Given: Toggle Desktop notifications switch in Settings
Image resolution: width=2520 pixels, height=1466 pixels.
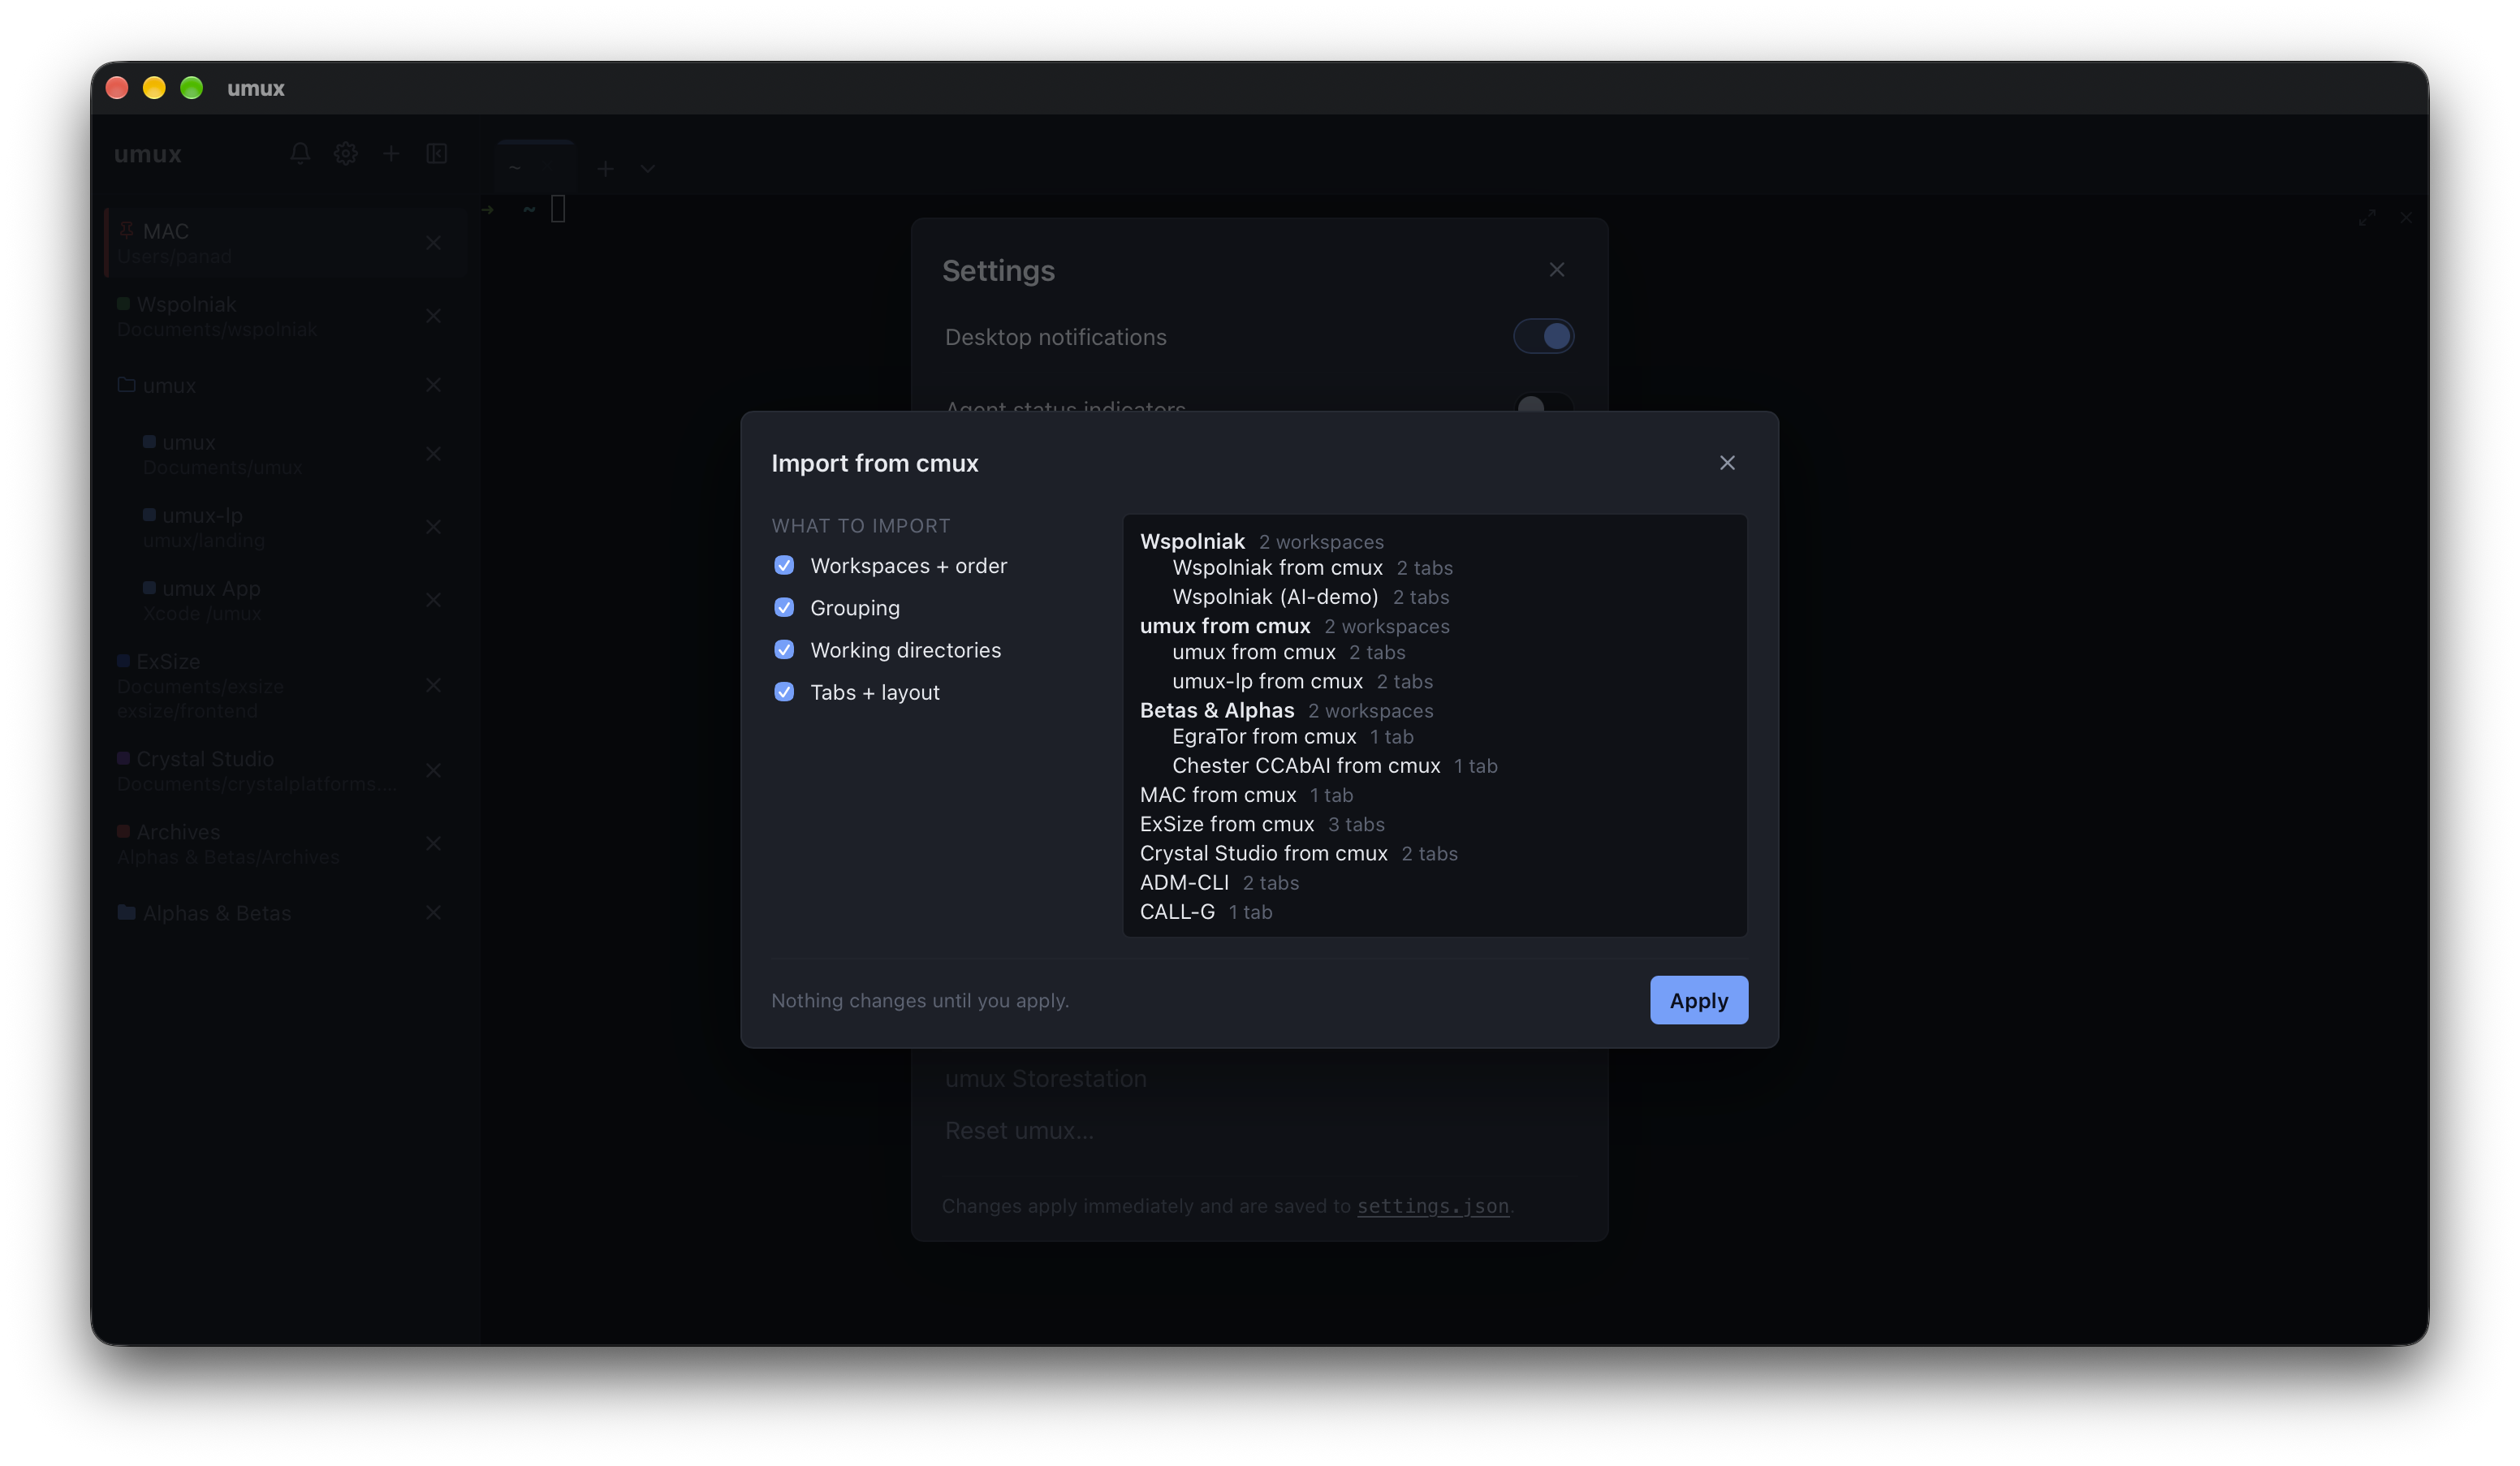Looking at the screenshot, I should (1543, 337).
